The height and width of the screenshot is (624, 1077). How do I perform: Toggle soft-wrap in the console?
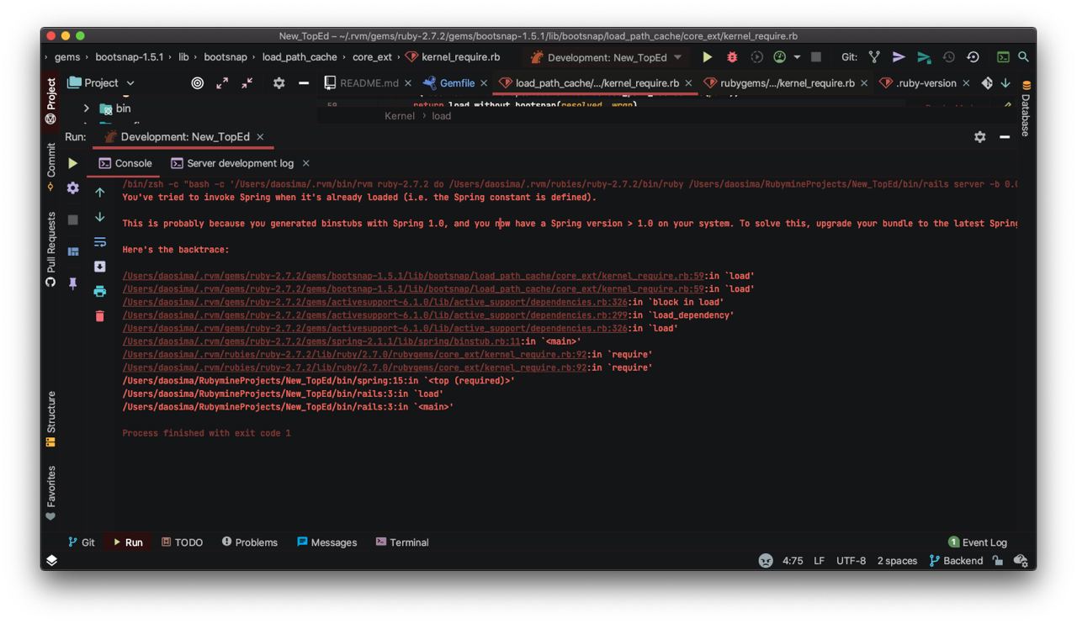click(99, 242)
